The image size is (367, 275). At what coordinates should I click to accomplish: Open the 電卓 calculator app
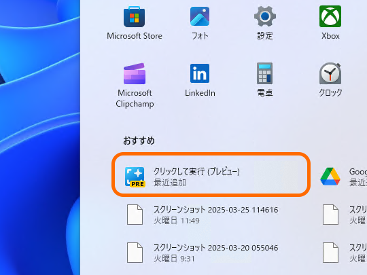265,73
